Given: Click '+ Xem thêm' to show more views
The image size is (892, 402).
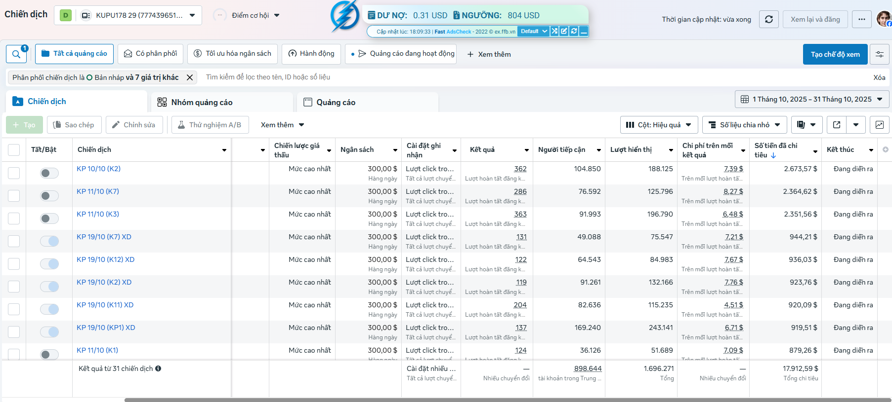Looking at the screenshot, I should point(489,54).
